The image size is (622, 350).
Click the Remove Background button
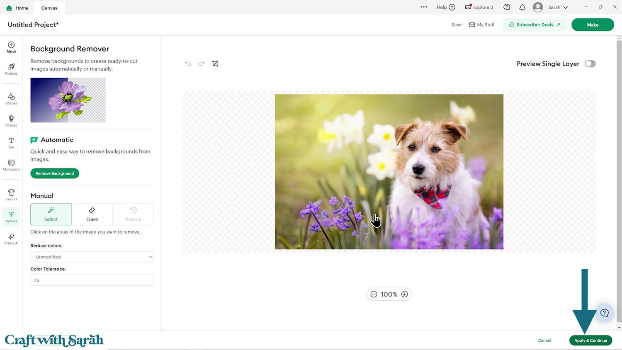pyautogui.click(x=55, y=173)
